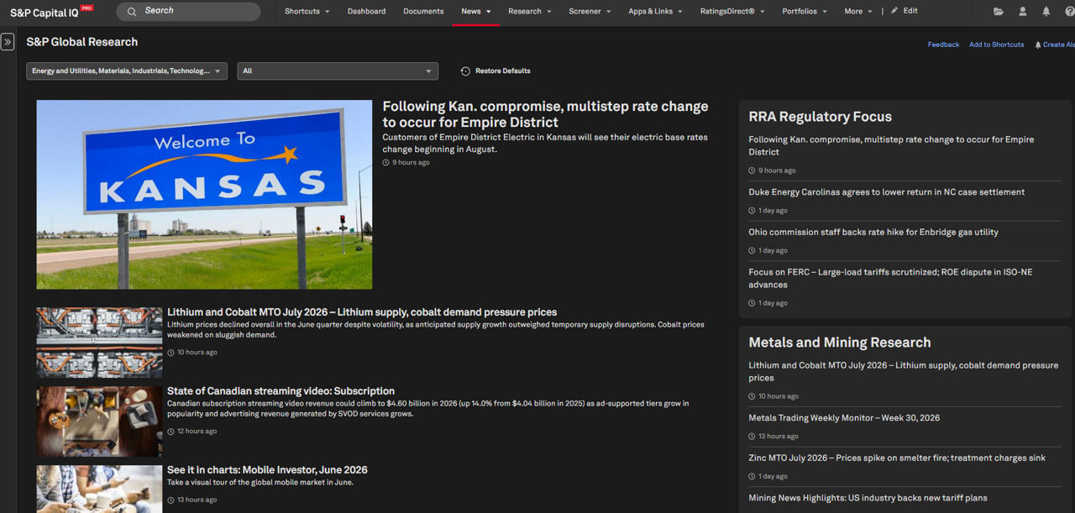
Task: Open Metals panel Lithium and Cobalt MTO link
Action: pyautogui.click(x=903, y=372)
